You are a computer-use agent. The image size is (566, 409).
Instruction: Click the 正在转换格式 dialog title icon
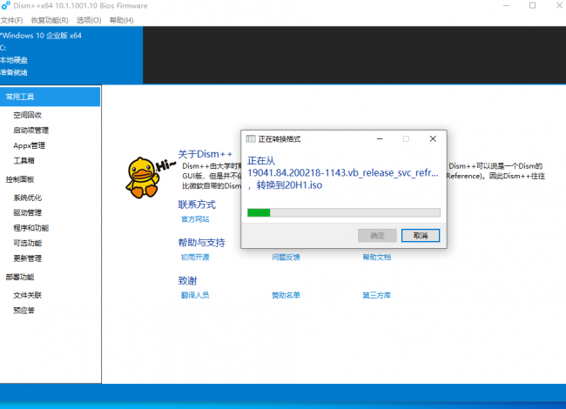[x=251, y=139]
